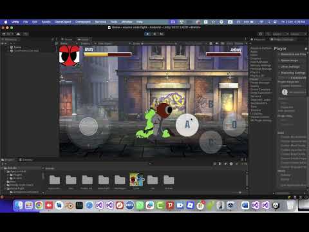Click the virtual joystick knob
Viewport: 309px width, 232px height.
click(x=88, y=126)
